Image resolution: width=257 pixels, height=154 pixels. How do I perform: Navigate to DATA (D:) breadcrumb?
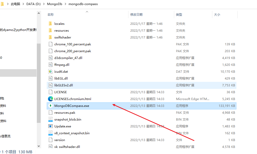coord(34,4)
